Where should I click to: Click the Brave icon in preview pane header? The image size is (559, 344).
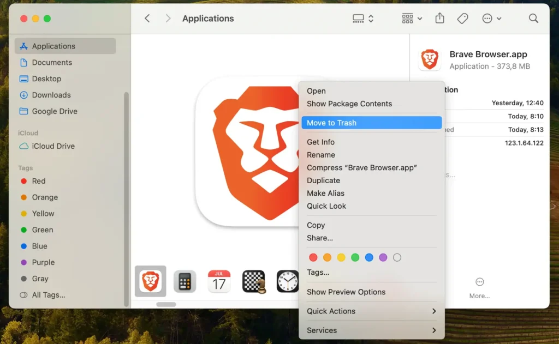[x=430, y=59]
